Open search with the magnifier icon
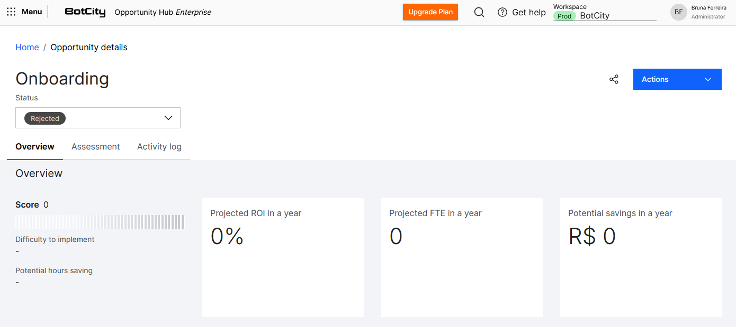 coord(479,12)
